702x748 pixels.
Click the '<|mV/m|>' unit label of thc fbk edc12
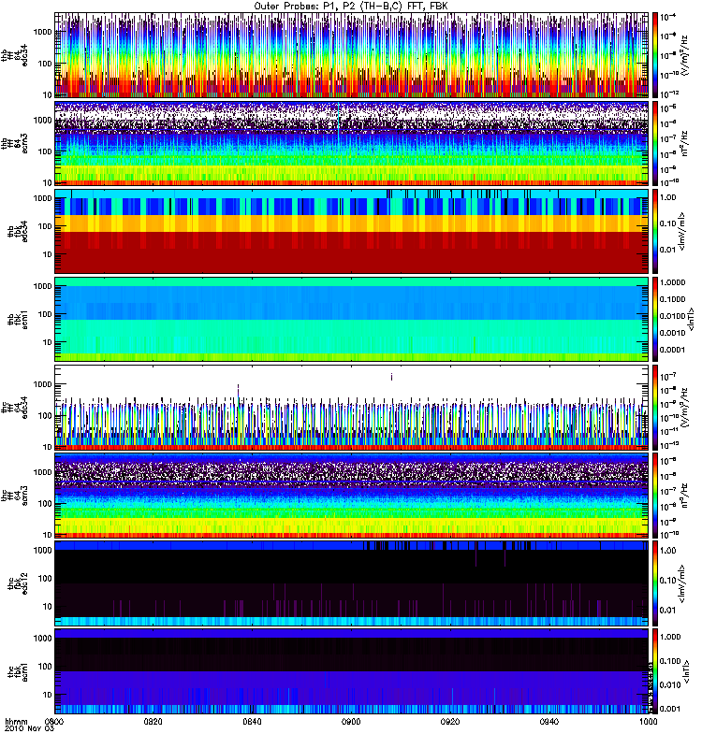pos(683,583)
